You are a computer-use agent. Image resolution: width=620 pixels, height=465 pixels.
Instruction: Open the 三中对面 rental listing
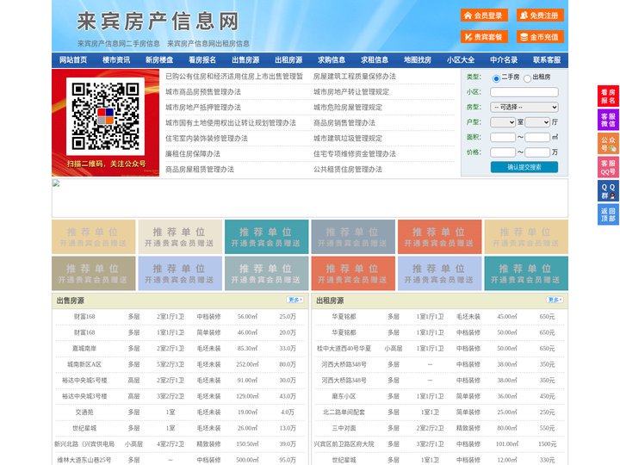point(344,428)
